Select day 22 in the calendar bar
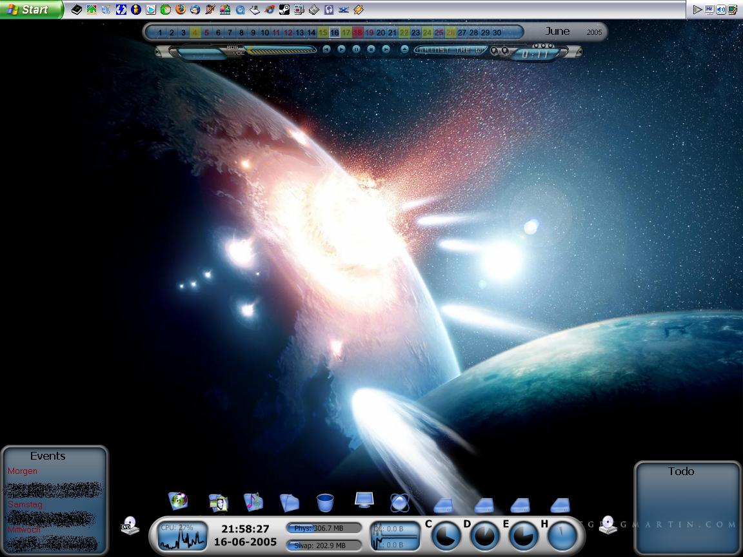743x557 pixels. [404, 33]
